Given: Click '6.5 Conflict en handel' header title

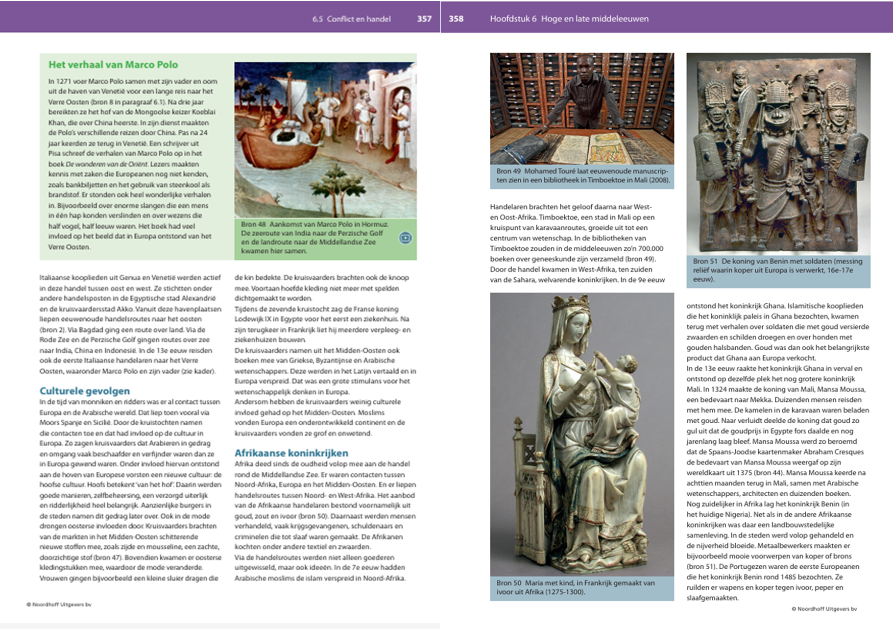Looking at the screenshot, I should [351, 19].
